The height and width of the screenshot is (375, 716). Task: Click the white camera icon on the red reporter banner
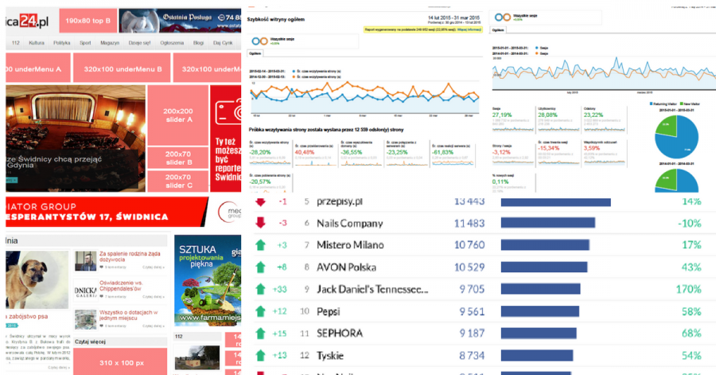(x=228, y=112)
